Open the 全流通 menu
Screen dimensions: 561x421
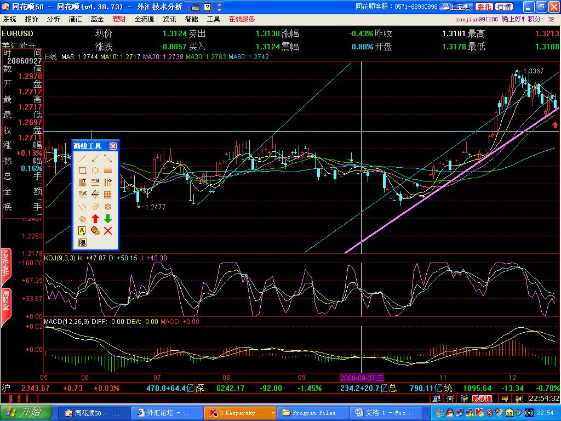coord(144,19)
